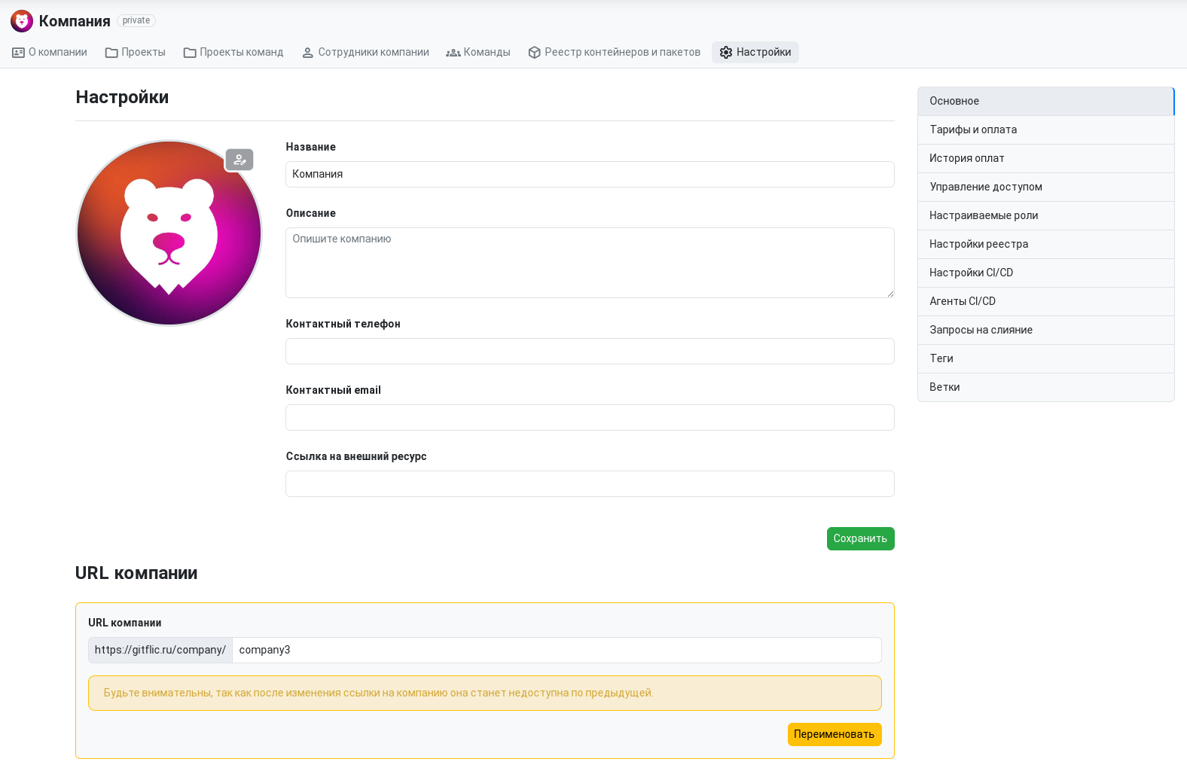The height and width of the screenshot is (771, 1187).
Task: Click the Переименовать button
Action: [835, 735]
